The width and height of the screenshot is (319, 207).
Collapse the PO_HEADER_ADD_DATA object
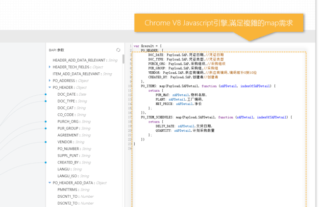[x=49, y=183]
